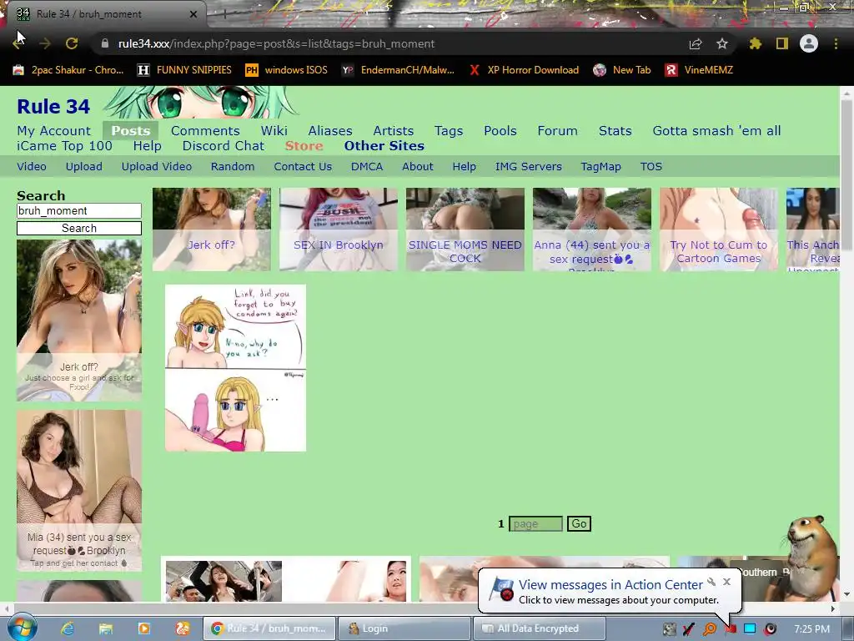Open the Extensions puzzle-piece icon
Screen dimensions: 854x641
tap(755, 43)
